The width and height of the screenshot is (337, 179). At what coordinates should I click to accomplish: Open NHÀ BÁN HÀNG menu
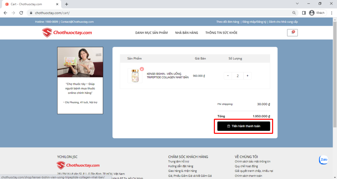click(x=187, y=33)
